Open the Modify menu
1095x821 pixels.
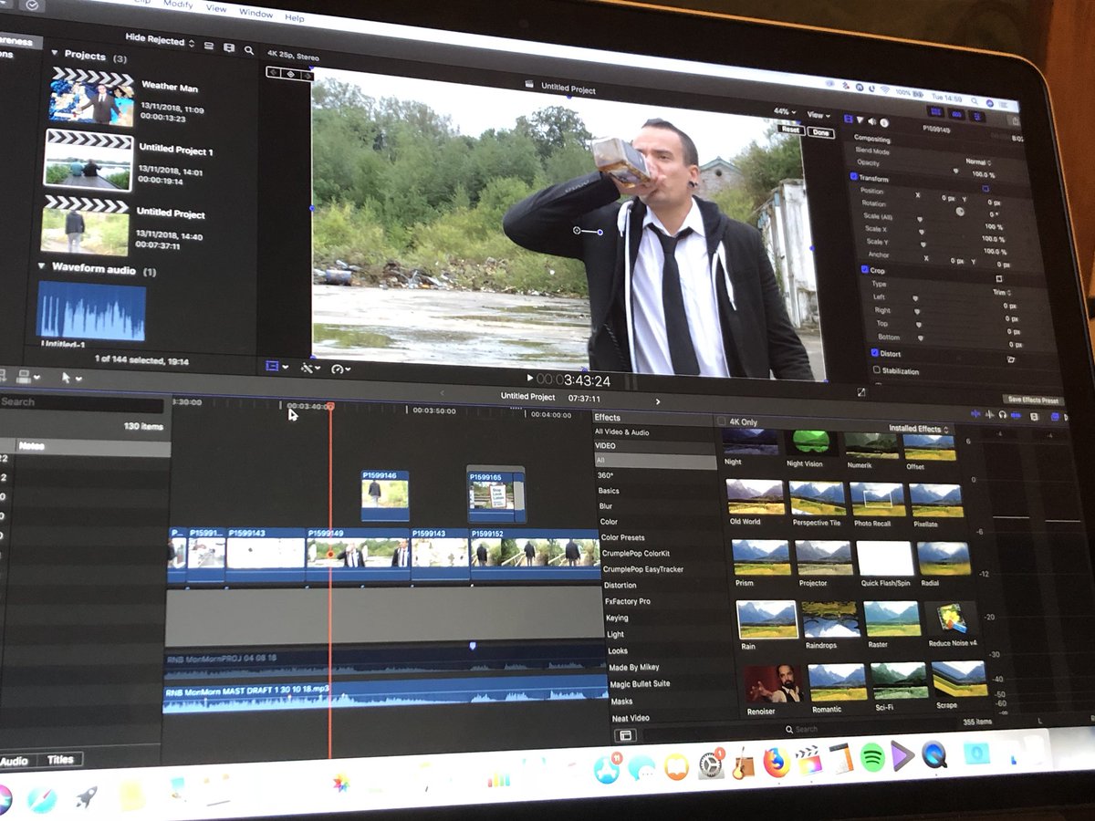pos(178,5)
